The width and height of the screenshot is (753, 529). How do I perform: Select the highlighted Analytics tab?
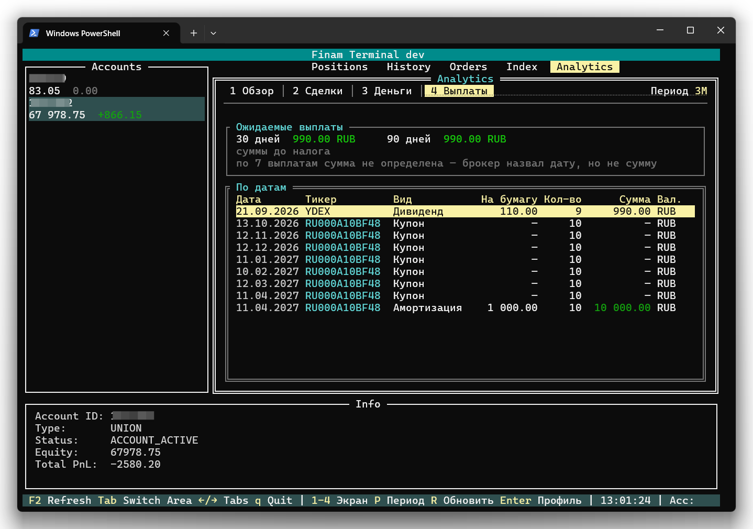click(584, 67)
